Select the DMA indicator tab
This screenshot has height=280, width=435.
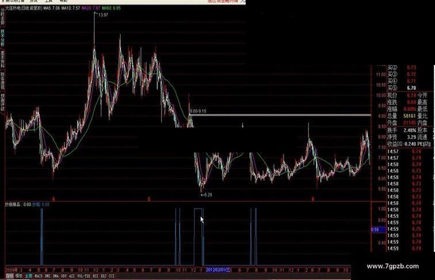56,276
